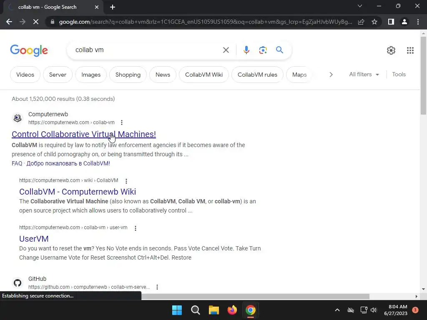Open search Tools
Screen dimensions: 427x320
pos(399,74)
